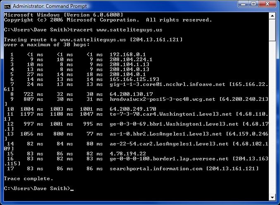Maximize the Command Prompt window
The width and height of the screenshot is (280, 205).
(x=254, y=4)
